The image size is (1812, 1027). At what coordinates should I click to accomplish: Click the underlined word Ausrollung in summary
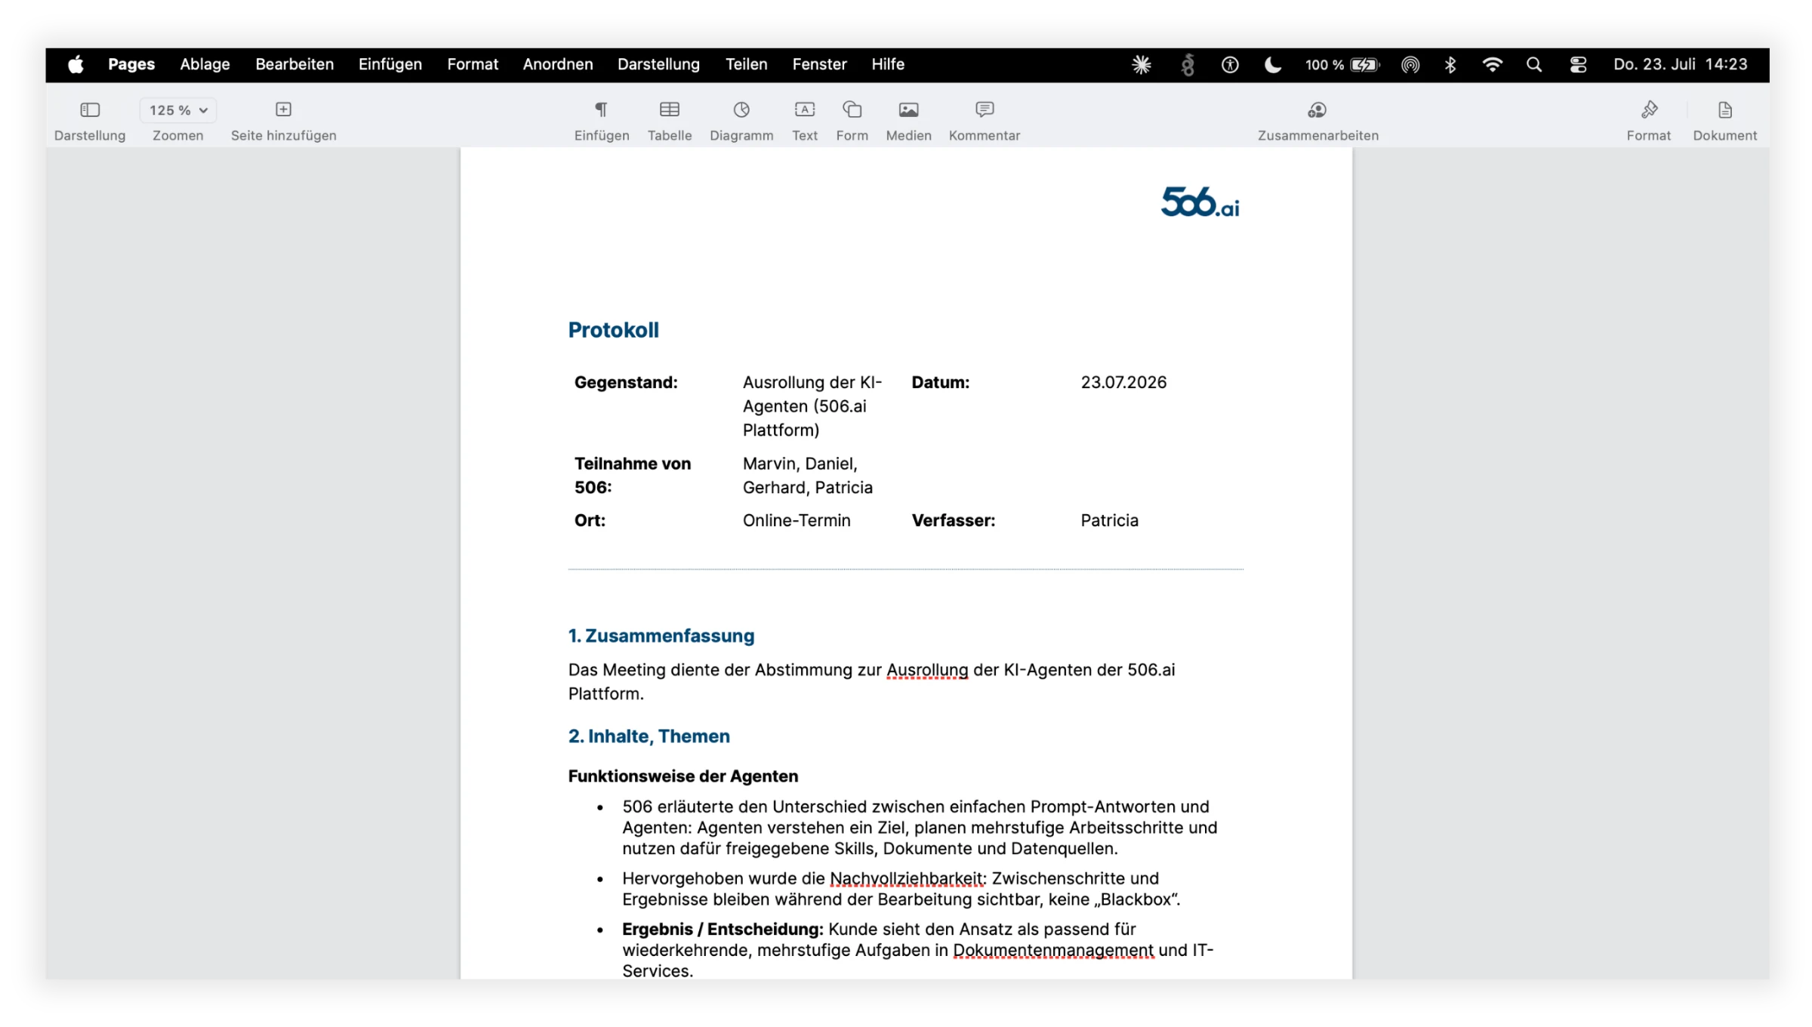point(927,670)
